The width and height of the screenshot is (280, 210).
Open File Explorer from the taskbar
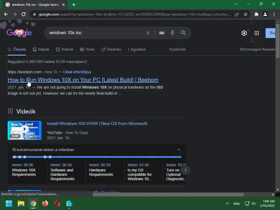(21, 203)
